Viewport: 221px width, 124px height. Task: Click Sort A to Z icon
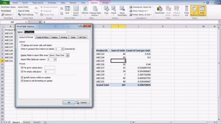[x=62, y=9]
